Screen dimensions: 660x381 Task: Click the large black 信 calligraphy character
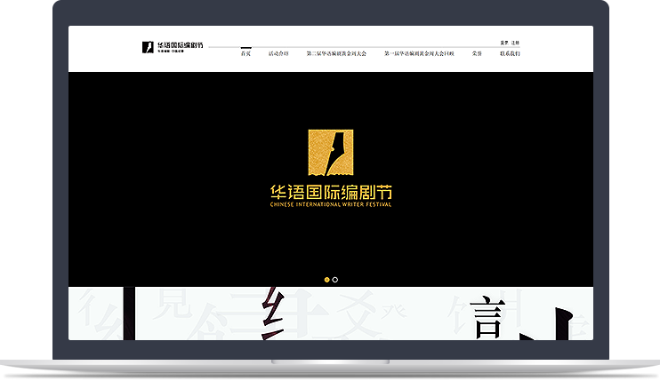point(488,318)
